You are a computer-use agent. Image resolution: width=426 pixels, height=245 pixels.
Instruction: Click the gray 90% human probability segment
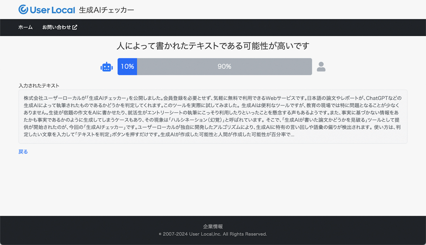pyautogui.click(x=224, y=67)
